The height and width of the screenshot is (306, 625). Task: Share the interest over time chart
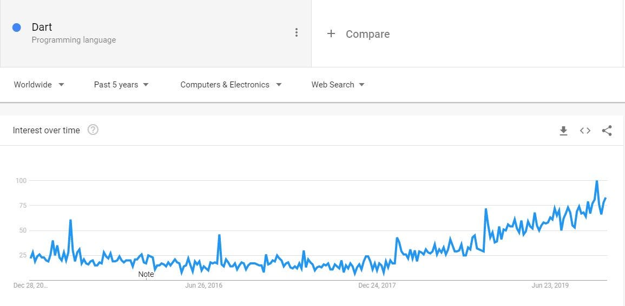(x=607, y=131)
